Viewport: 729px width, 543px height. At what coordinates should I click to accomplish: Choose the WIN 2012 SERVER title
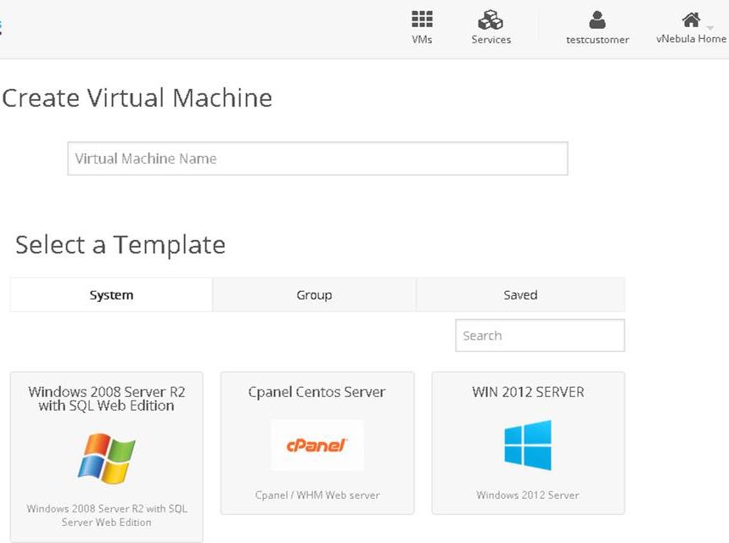click(x=528, y=392)
